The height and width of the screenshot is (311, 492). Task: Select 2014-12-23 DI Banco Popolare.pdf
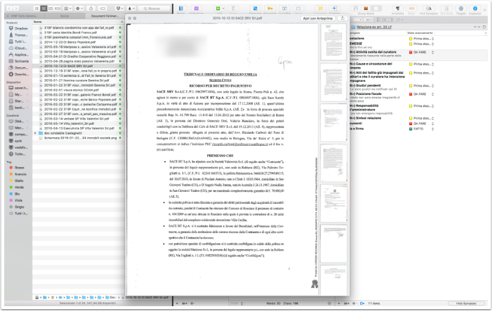coord(70,42)
